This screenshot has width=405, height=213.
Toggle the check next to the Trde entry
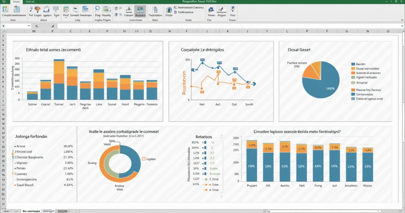pyautogui.click(x=206, y=185)
